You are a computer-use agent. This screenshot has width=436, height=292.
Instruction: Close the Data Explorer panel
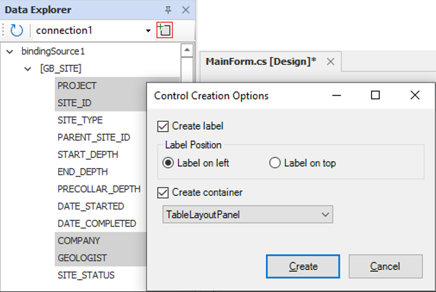pyautogui.click(x=185, y=10)
